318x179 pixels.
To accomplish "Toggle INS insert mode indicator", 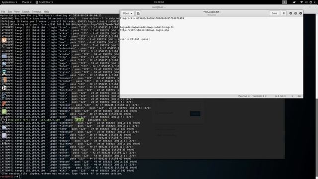I will [x=299, y=96].
